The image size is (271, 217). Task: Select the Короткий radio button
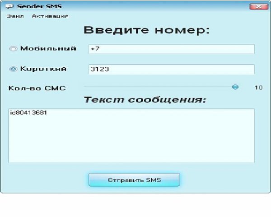pyautogui.click(x=13, y=69)
